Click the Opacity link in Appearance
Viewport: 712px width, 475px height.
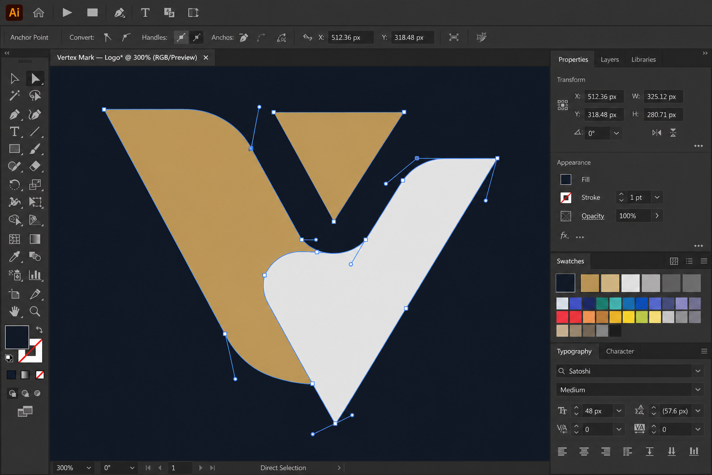(593, 216)
